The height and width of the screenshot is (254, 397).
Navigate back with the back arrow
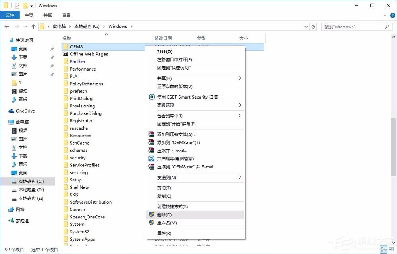[6, 26]
